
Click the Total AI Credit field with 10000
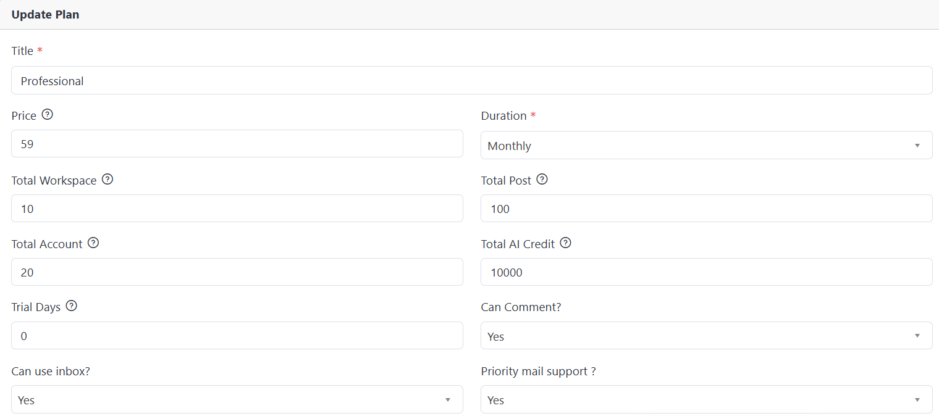pyautogui.click(x=707, y=272)
